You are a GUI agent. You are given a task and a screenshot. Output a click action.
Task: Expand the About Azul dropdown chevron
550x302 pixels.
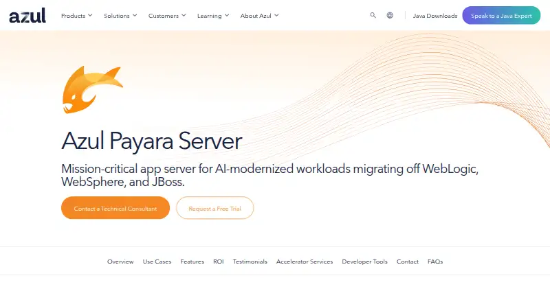pyautogui.click(x=276, y=15)
